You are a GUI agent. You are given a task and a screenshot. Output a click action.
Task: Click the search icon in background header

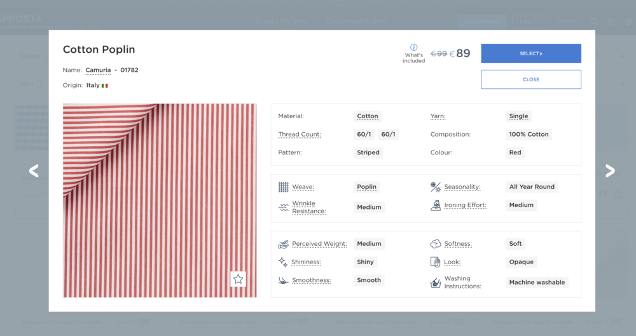(x=593, y=22)
